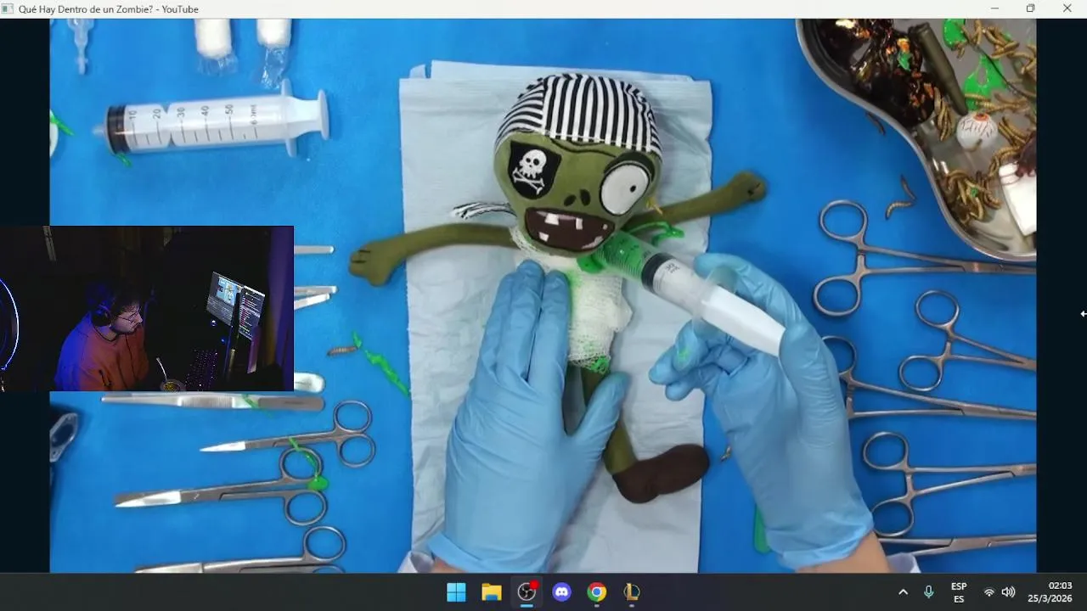Switch to OBS Studio on the taskbar
The height and width of the screenshot is (611, 1087).
coord(527,592)
